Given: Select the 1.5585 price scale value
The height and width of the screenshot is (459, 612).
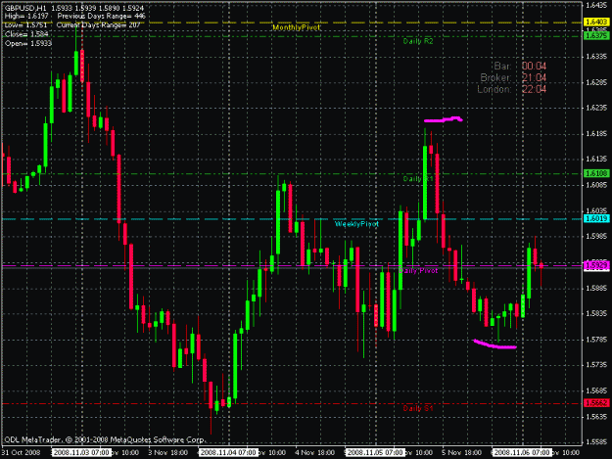Looking at the screenshot, I should point(596,442).
